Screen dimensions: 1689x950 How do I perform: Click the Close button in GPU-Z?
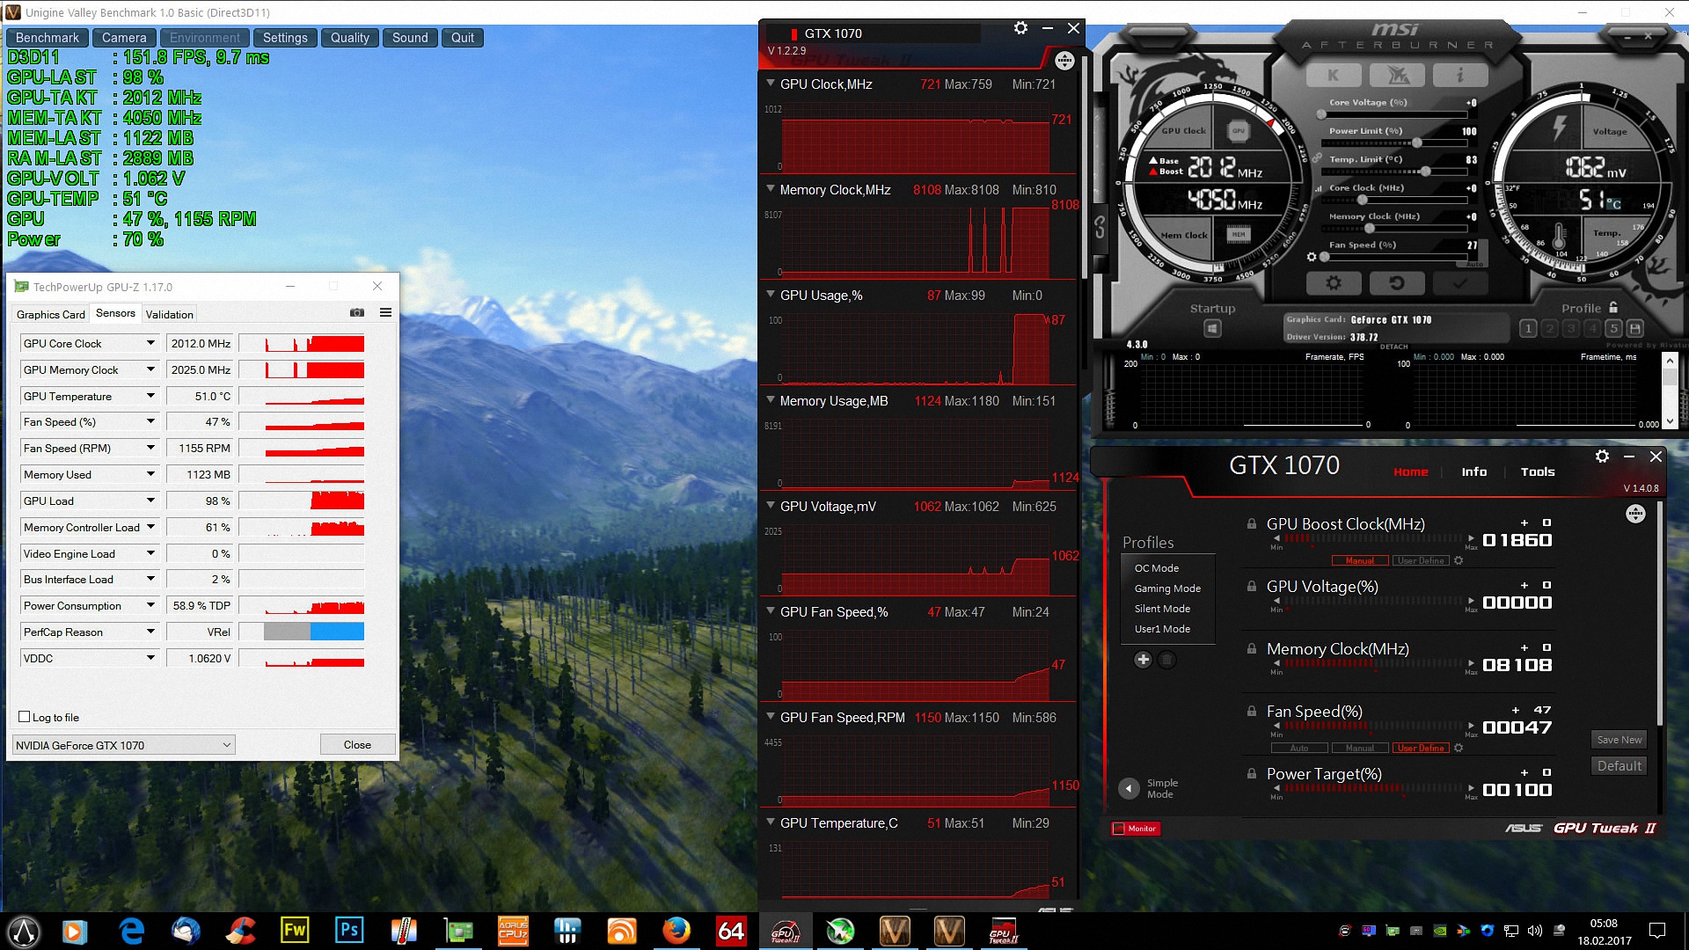pyautogui.click(x=357, y=745)
